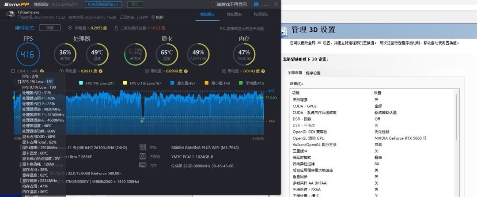Switch to the program settings tab
Image resolution: width=477 pixels, height=197 pixels.
[313, 73]
